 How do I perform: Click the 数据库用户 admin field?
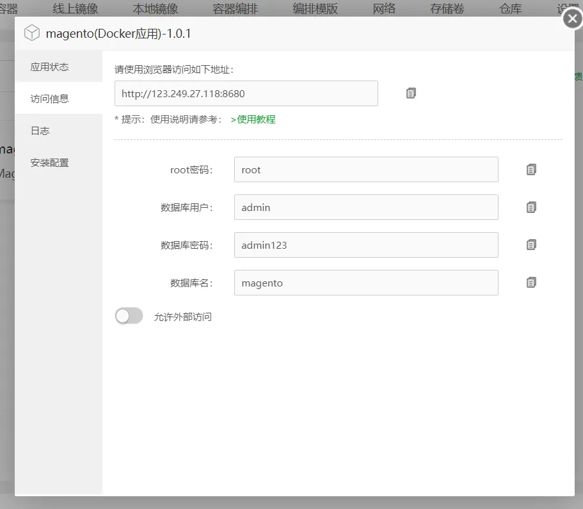point(366,207)
